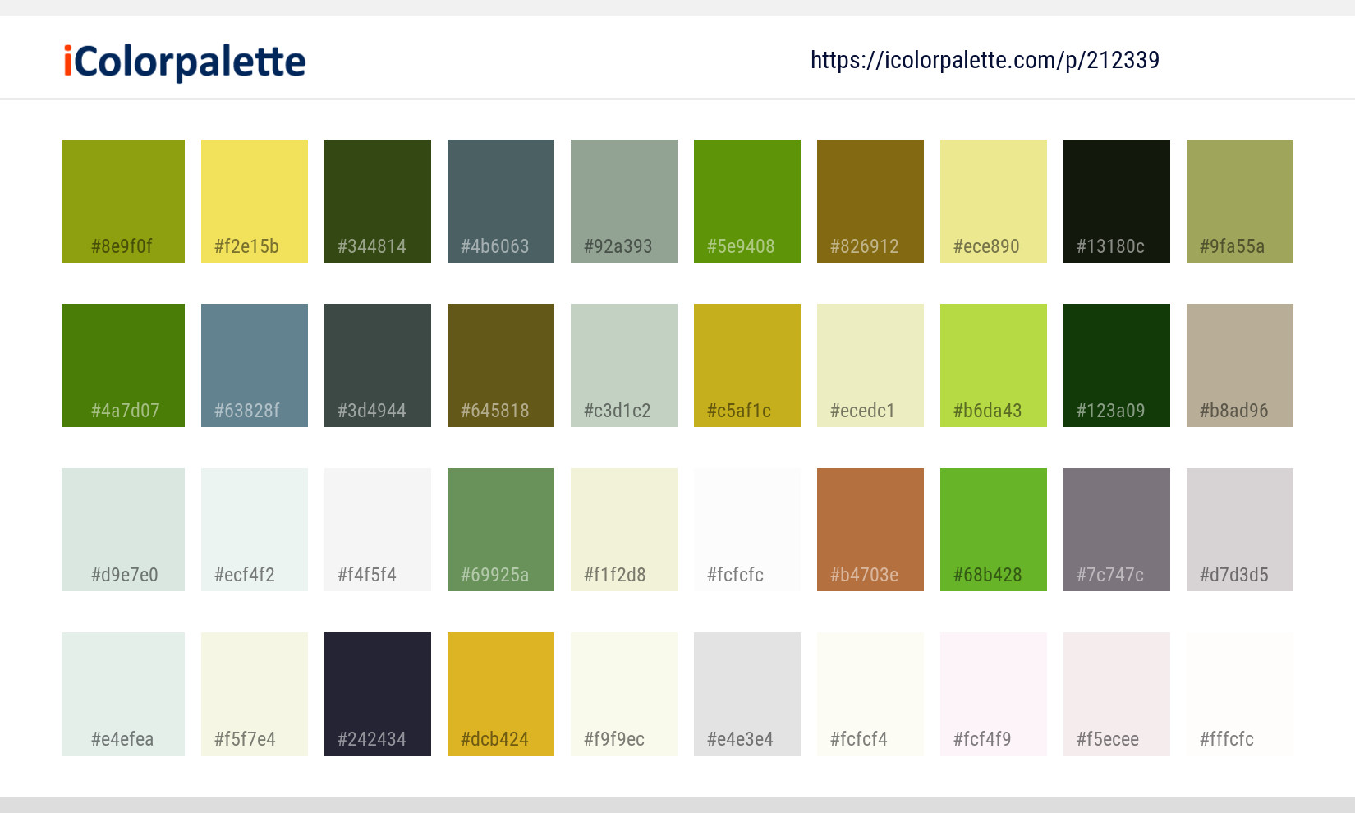
Task: Select the #7c747c gray swatch
Action: pos(1116,529)
